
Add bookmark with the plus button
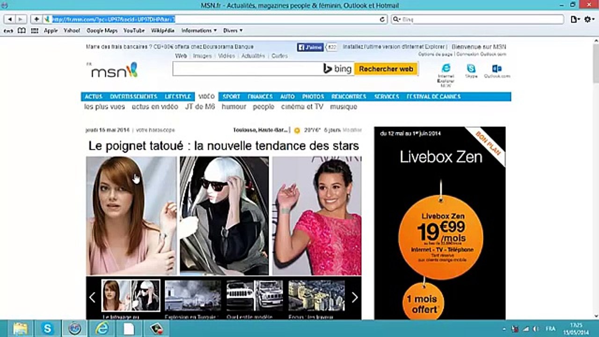pyautogui.click(x=36, y=19)
